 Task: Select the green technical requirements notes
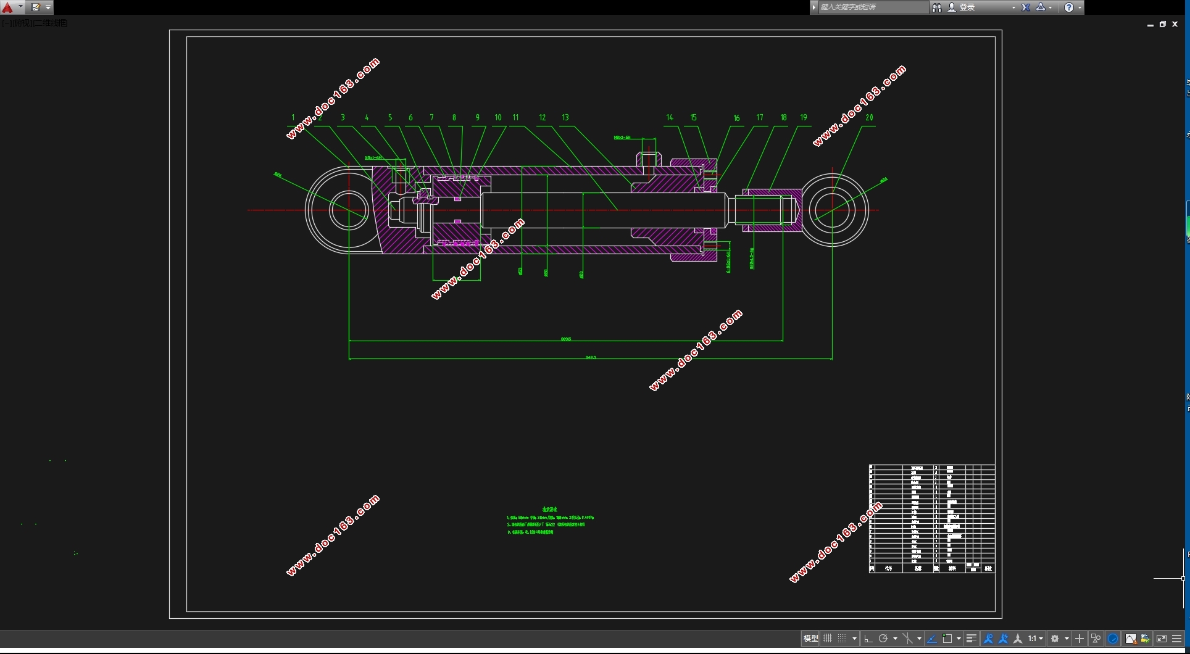(x=550, y=521)
